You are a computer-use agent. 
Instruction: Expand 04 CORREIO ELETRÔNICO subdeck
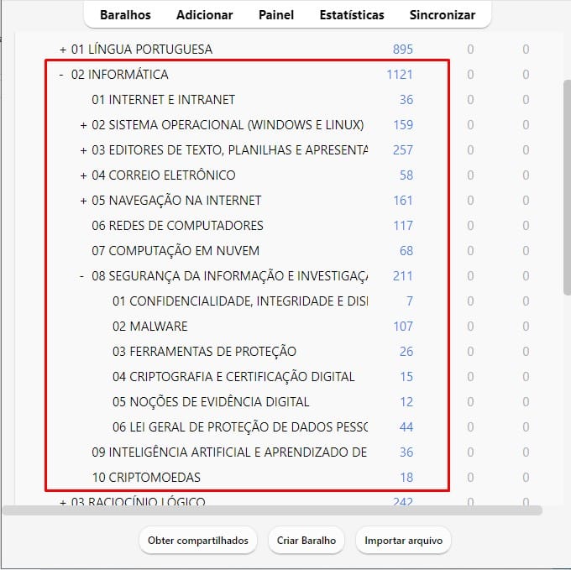[x=83, y=175]
